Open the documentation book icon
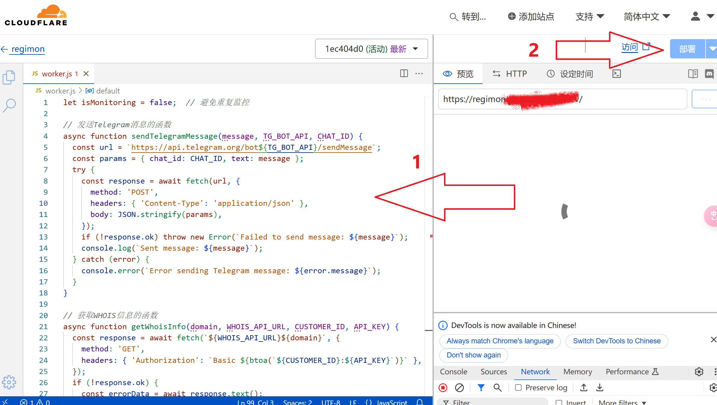Image resolution: width=717 pixels, height=405 pixels. pos(693,74)
